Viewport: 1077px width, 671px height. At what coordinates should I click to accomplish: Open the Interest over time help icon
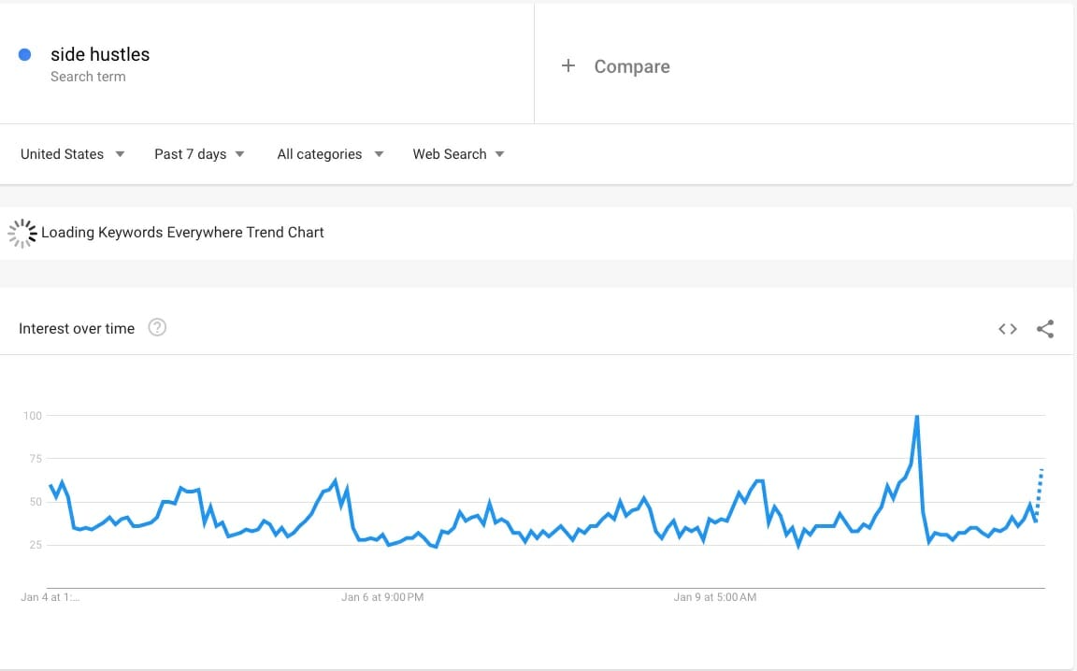pyautogui.click(x=157, y=328)
